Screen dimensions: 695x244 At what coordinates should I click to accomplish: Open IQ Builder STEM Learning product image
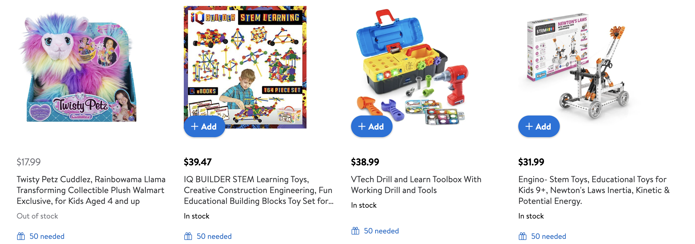point(245,67)
